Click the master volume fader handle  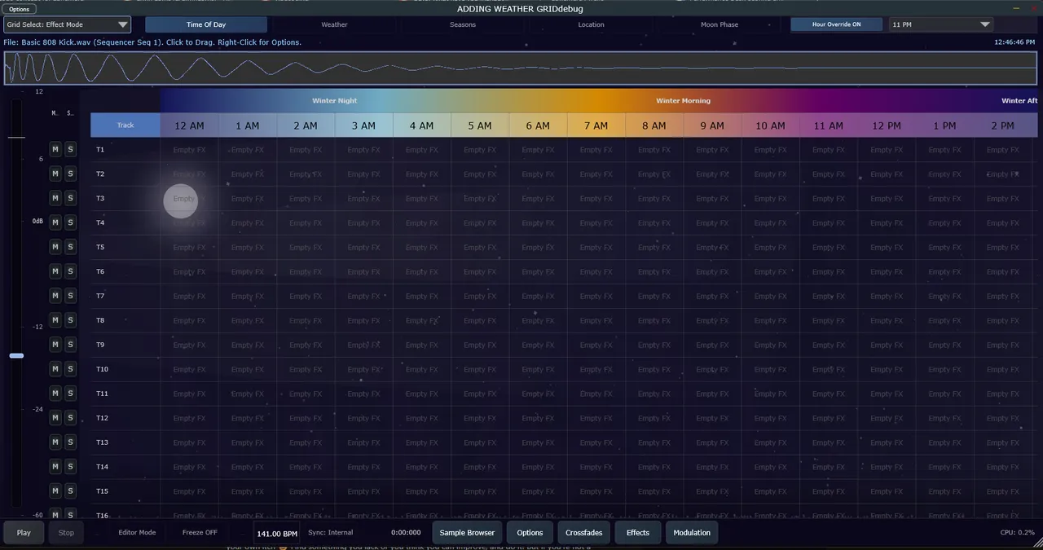[16, 355]
